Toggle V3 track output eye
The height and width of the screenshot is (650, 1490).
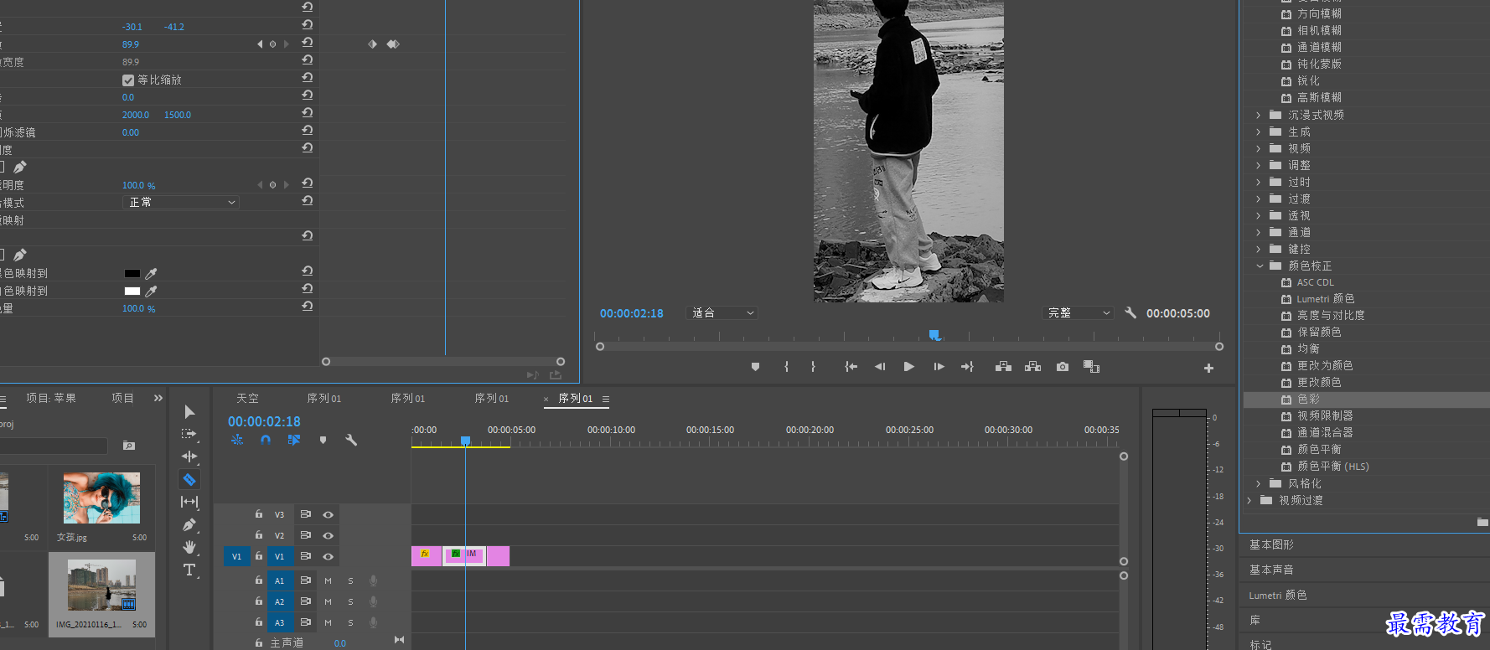tap(329, 514)
